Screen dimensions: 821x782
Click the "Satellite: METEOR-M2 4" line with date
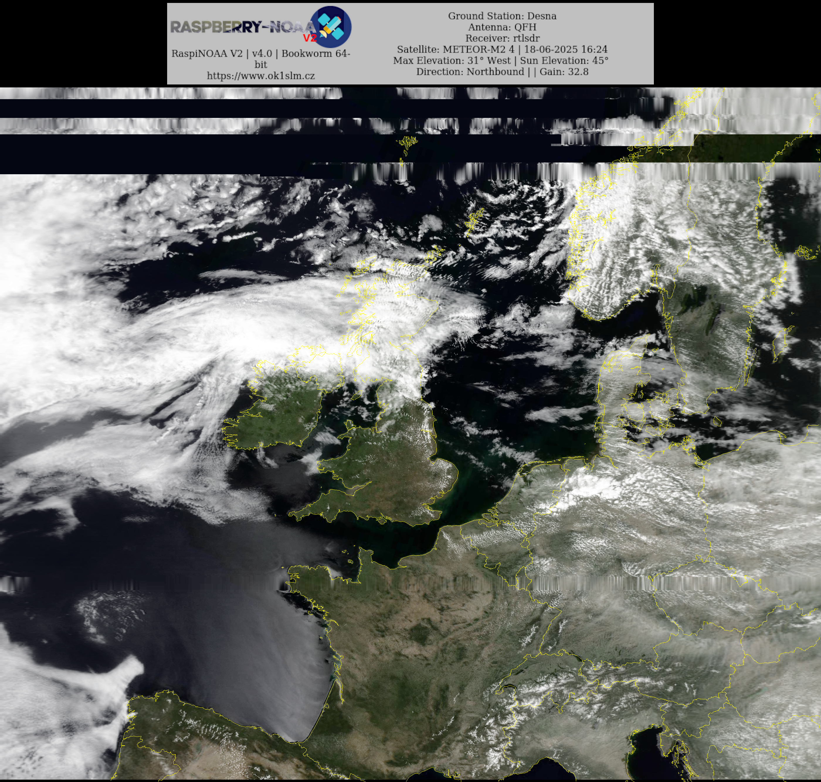coord(502,49)
